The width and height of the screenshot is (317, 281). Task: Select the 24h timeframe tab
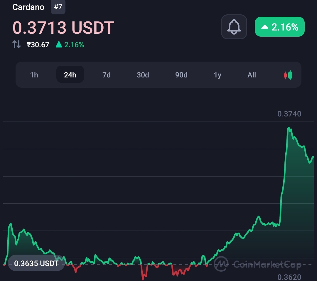[70, 75]
